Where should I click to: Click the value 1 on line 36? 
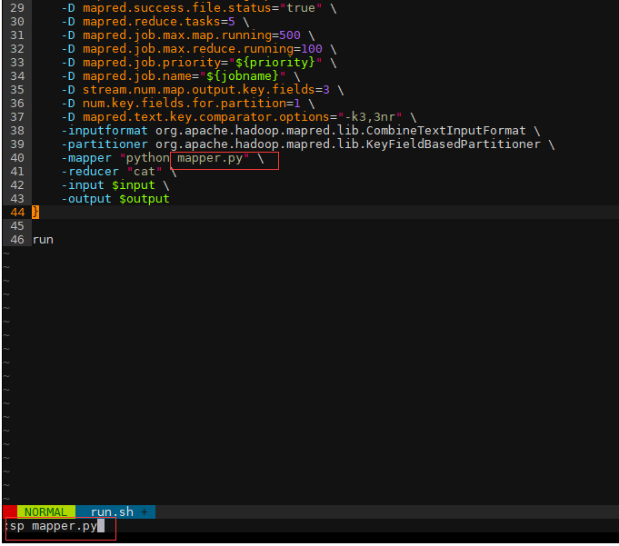tap(297, 104)
